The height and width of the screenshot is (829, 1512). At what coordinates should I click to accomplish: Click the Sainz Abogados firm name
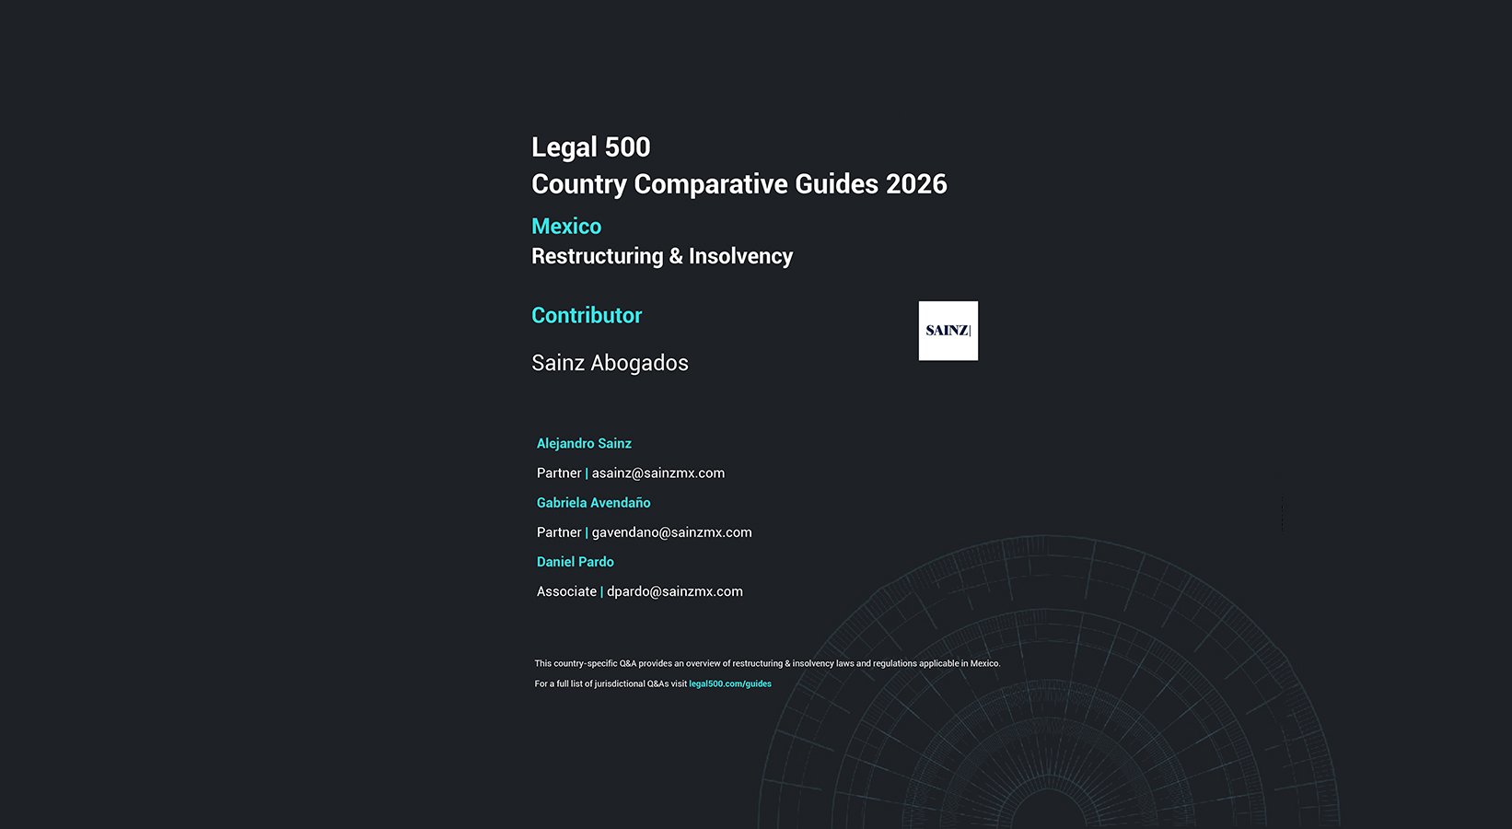[610, 363]
